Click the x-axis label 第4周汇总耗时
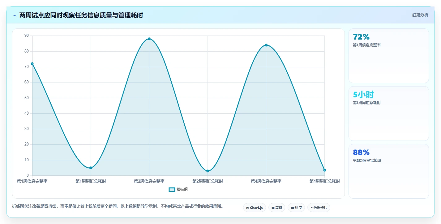This screenshot has width=441, height=224. pyautogui.click(x=324, y=181)
